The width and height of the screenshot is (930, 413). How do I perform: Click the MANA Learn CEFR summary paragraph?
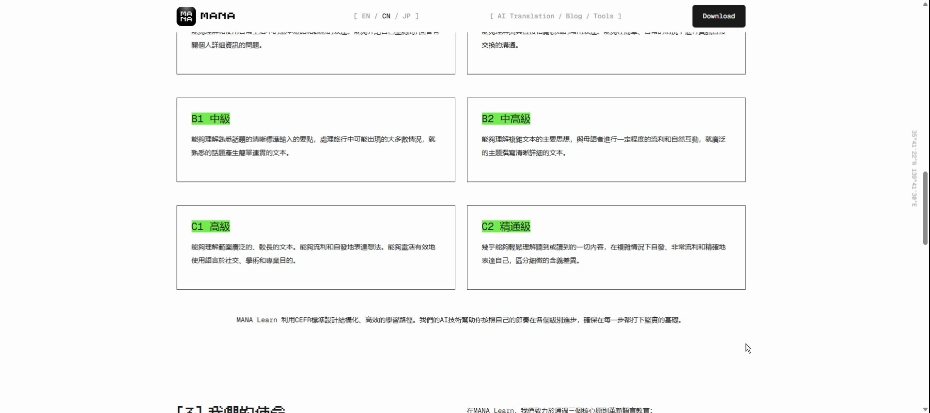[459, 320]
